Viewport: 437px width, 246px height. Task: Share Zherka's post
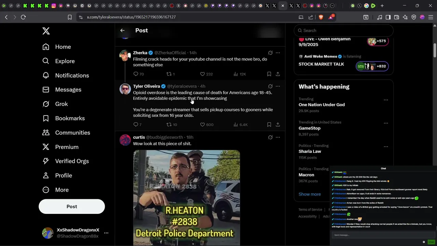coord(278,74)
